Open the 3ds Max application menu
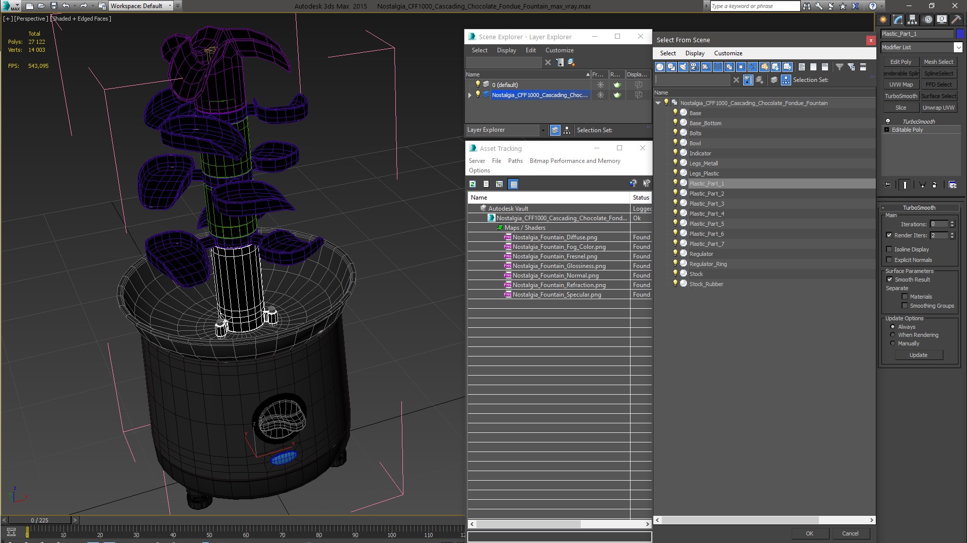Image resolution: width=967 pixels, height=543 pixels. pos(11,6)
